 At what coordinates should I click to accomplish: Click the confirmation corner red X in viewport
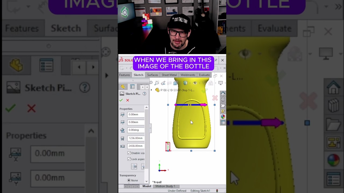(x=215, y=98)
